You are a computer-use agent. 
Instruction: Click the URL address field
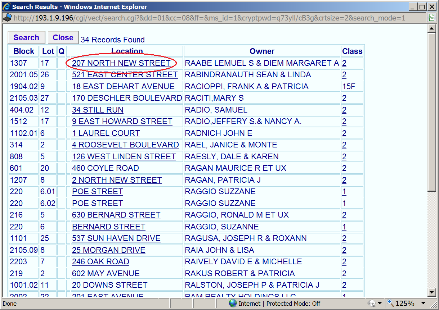click(216, 18)
